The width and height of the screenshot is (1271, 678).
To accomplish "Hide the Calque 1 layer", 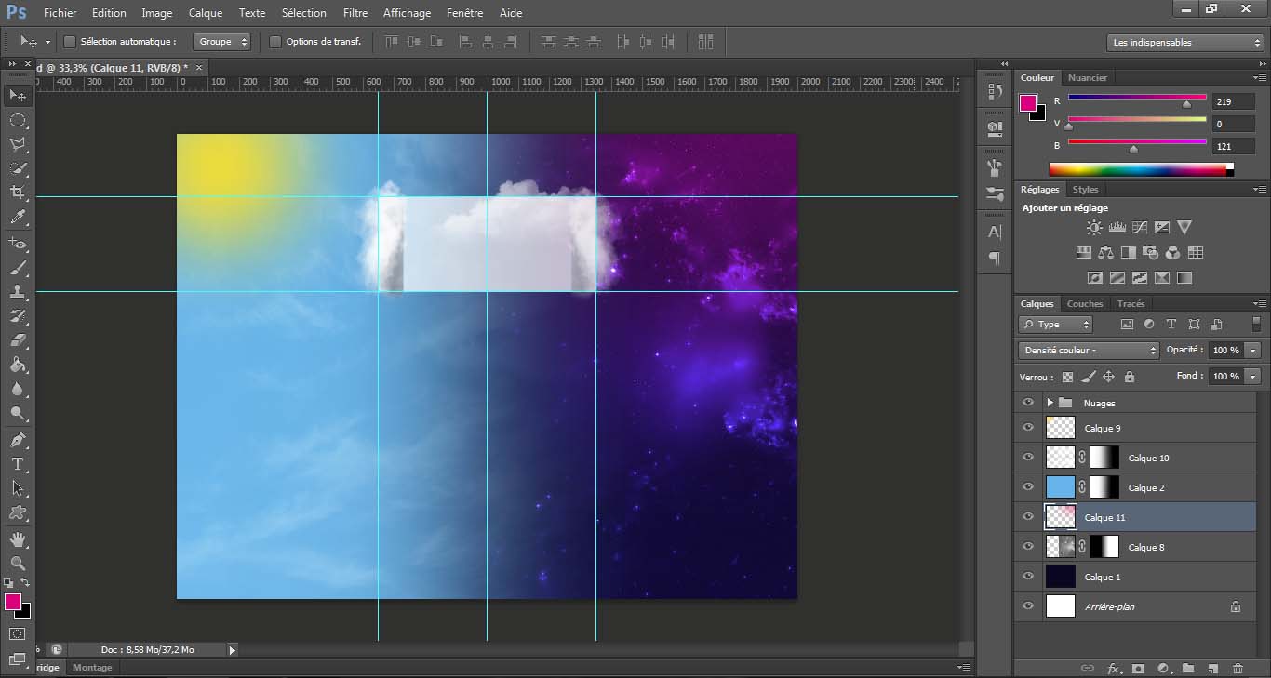I will click(1027, 577).
